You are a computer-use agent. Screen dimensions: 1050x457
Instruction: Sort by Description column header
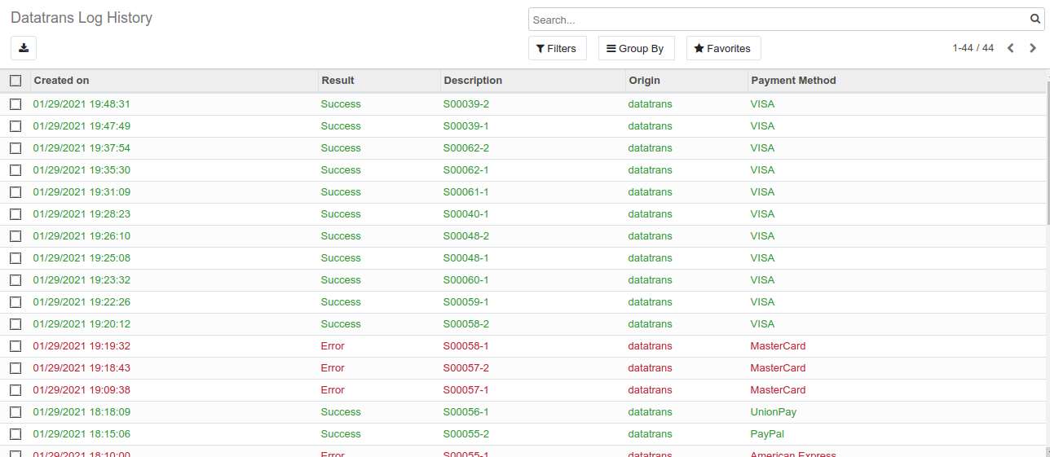473,81
